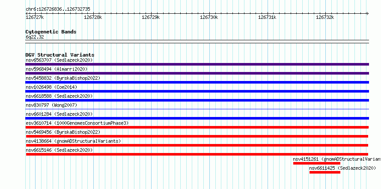
Task: Select the red bar under nsv5469456
Action: (197, 136)
